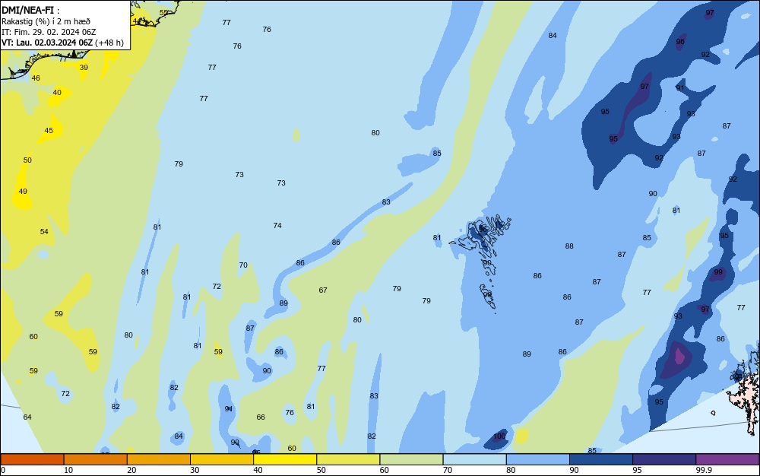Click the 70–80 pale blue legend swatch

[474, 459]
